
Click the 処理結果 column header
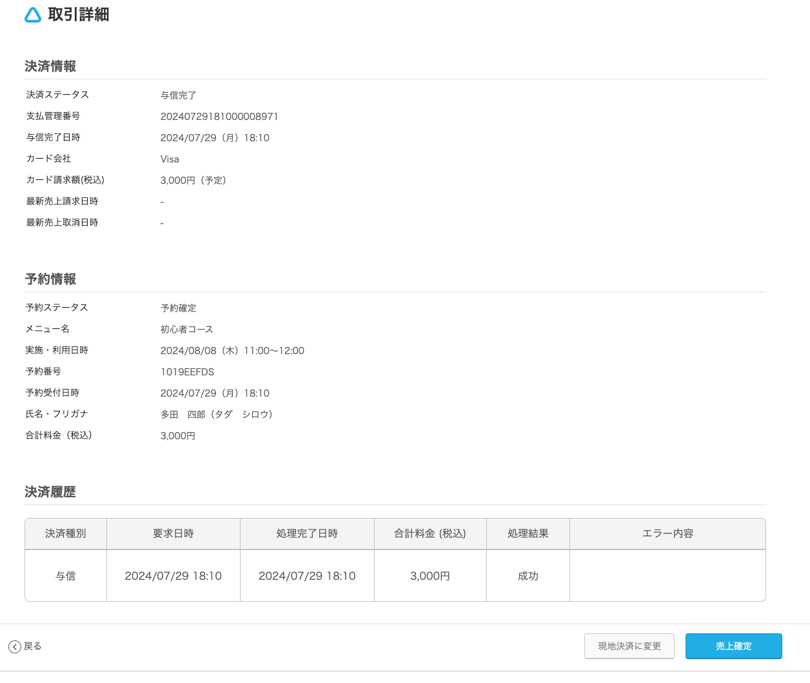(528, 534)
